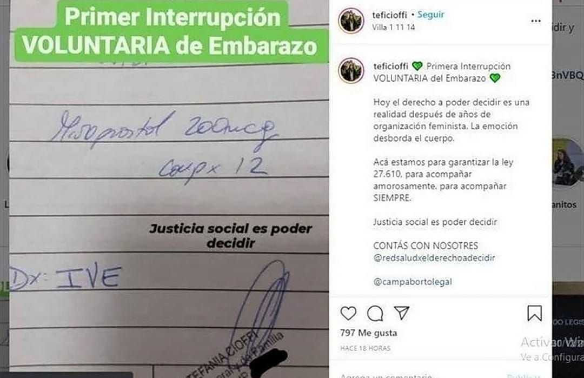Open comments via the speech bubble icon
This screenshot has width=584, height=378.
pyautogui.click(x=375, y=313)
